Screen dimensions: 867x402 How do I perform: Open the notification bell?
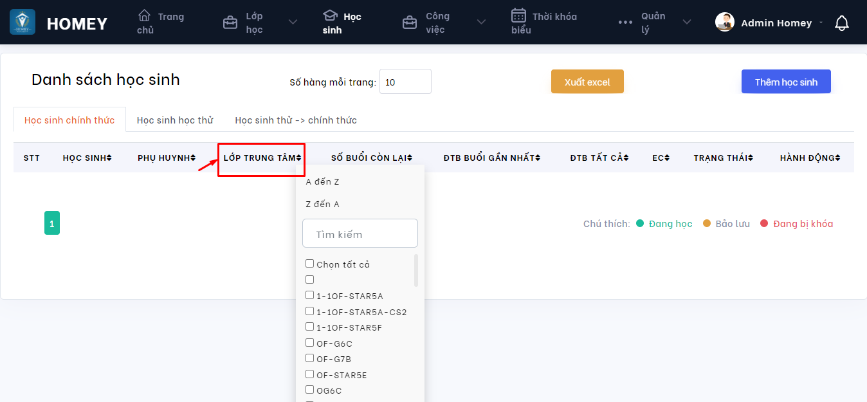pyautogui.click(x=841, y=23)
